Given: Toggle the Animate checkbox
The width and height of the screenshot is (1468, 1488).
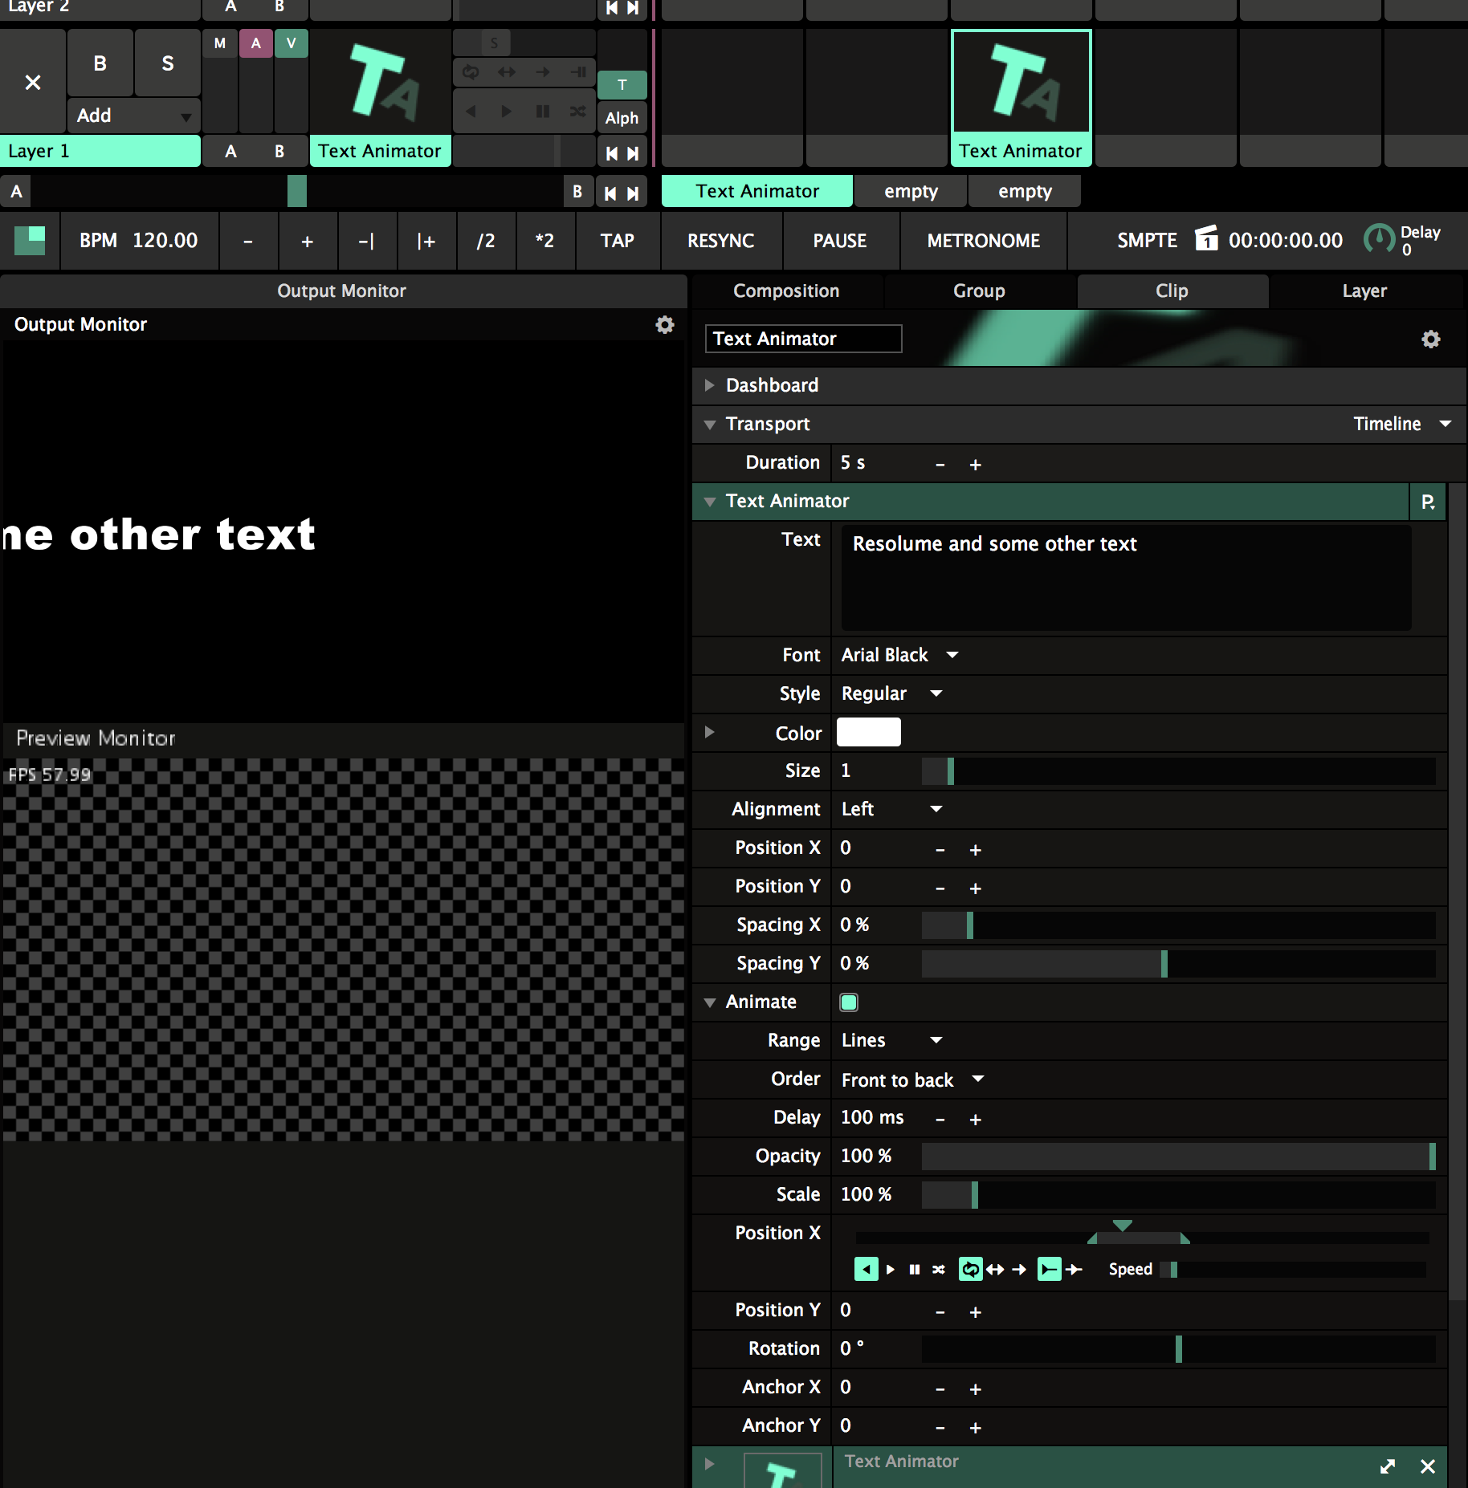Looking at the screenshot, I should (849, 1002).
